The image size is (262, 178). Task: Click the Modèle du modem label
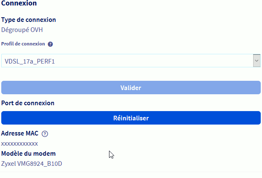coord(28,153)
